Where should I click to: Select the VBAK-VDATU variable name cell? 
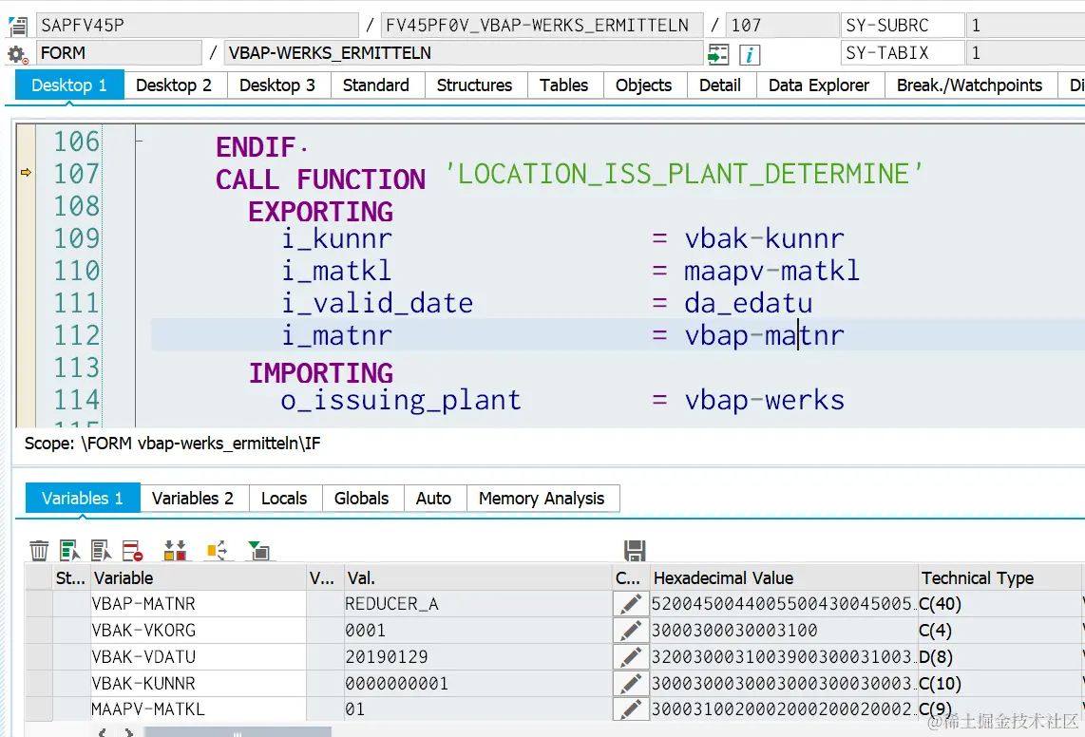(x=199, y=656)
